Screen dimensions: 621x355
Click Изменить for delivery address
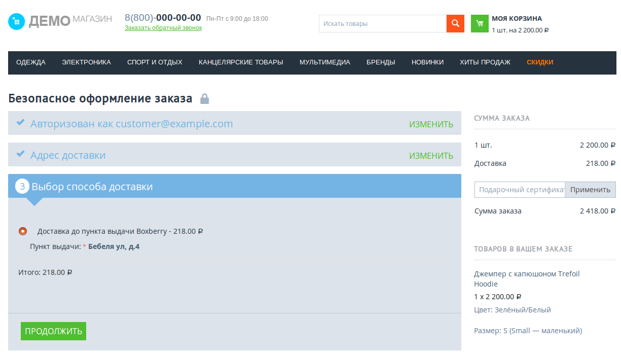[x=431, y=156]
